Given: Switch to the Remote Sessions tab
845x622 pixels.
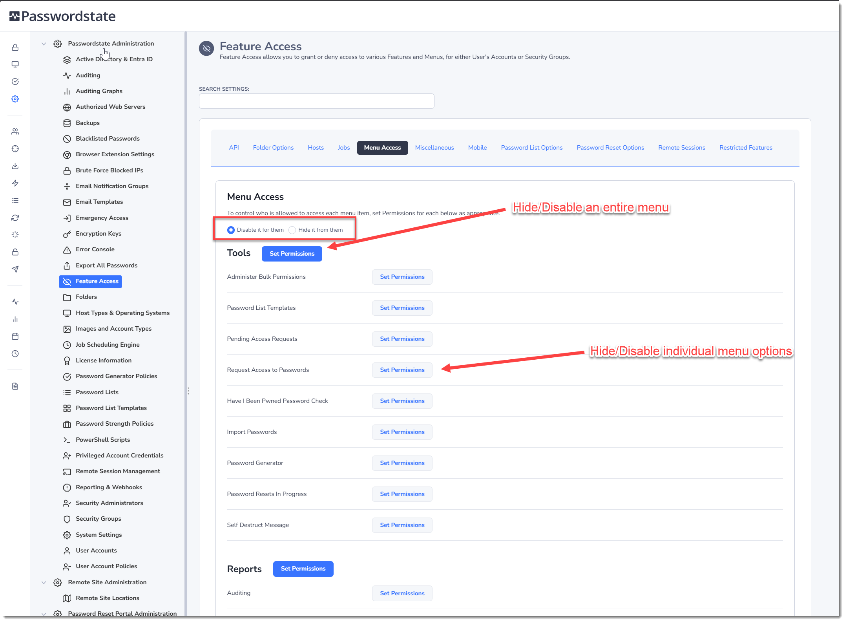Looking at the screenshot, I should (682, 148).
